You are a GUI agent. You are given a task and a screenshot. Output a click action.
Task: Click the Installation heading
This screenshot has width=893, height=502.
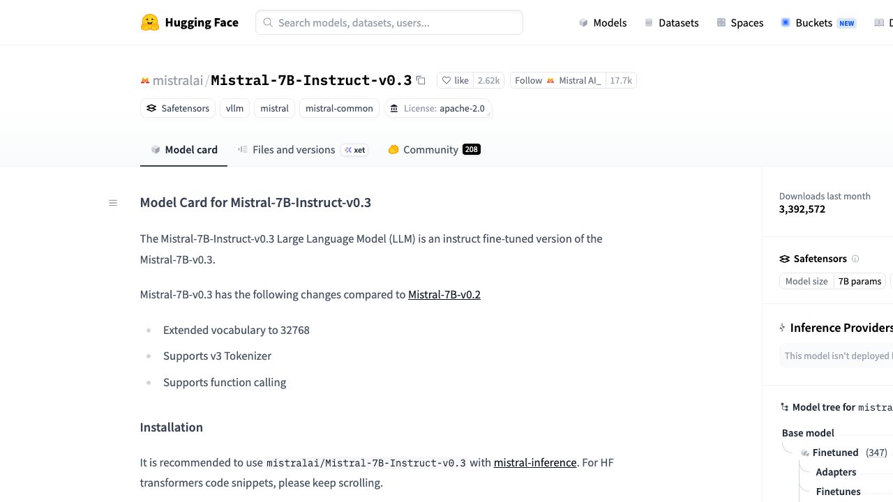tap(172, 427)
